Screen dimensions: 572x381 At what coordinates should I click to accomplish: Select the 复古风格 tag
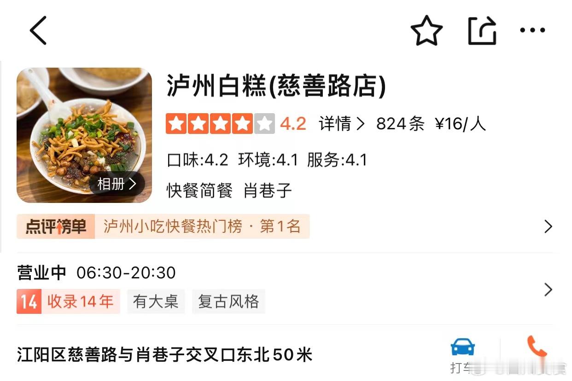pos(228,301)
